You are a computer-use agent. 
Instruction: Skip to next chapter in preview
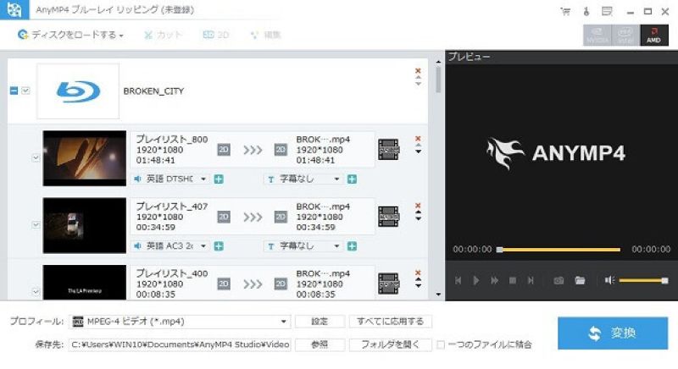point(531,280)
